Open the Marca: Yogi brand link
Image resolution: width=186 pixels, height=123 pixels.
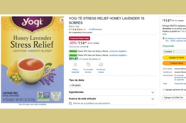74,26
